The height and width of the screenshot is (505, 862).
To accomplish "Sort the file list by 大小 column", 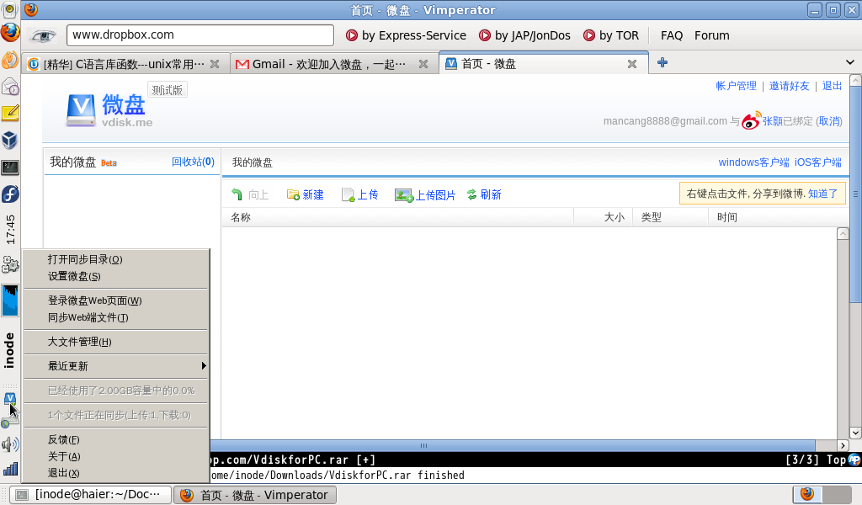I will (603, 217).
